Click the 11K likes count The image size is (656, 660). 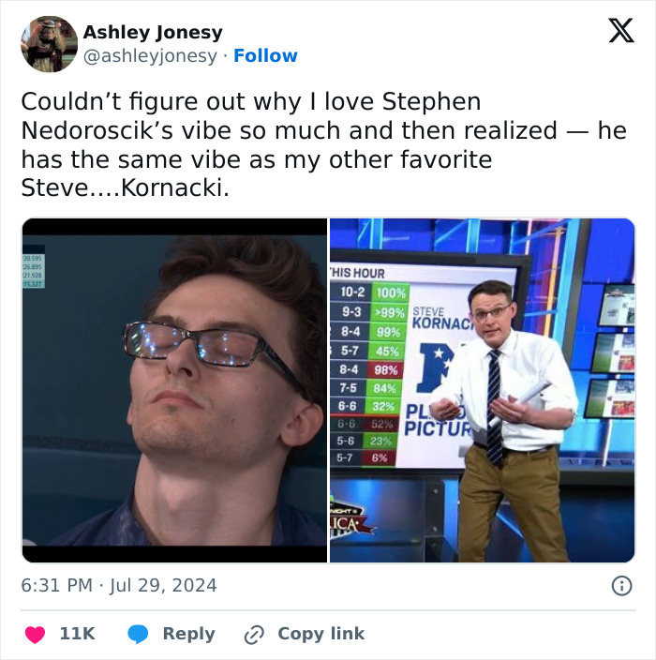78,634
